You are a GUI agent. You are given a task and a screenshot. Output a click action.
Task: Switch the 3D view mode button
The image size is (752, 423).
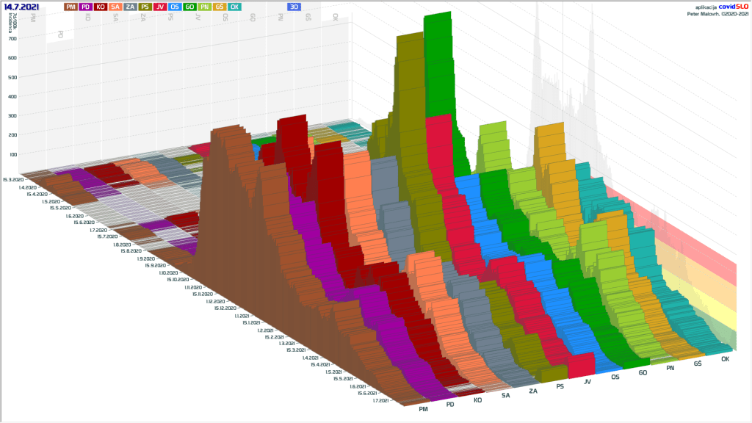point(294,7)
